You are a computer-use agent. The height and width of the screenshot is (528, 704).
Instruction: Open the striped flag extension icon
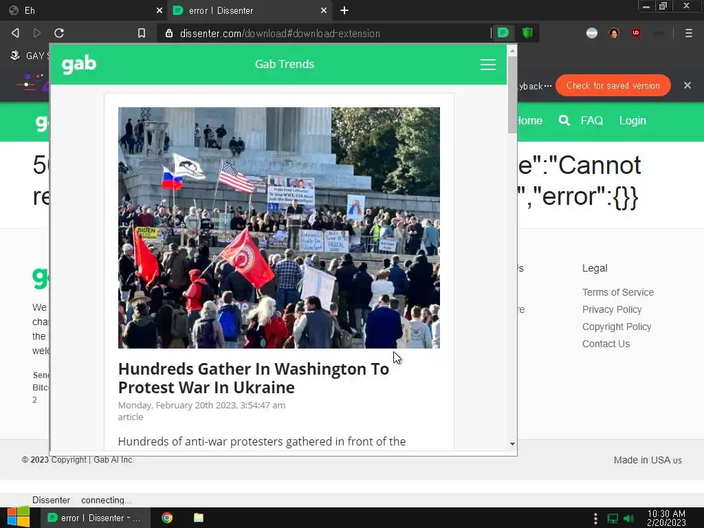592,33
